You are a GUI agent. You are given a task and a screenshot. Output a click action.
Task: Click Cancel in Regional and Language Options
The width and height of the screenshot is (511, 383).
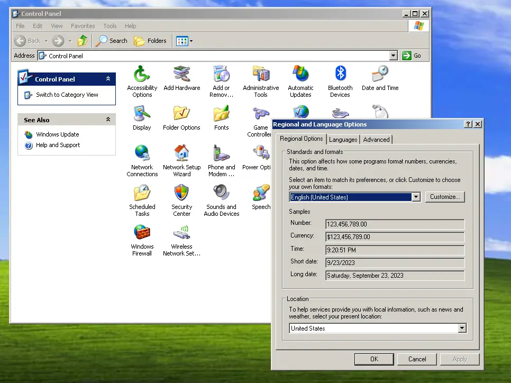pos(417,359)
